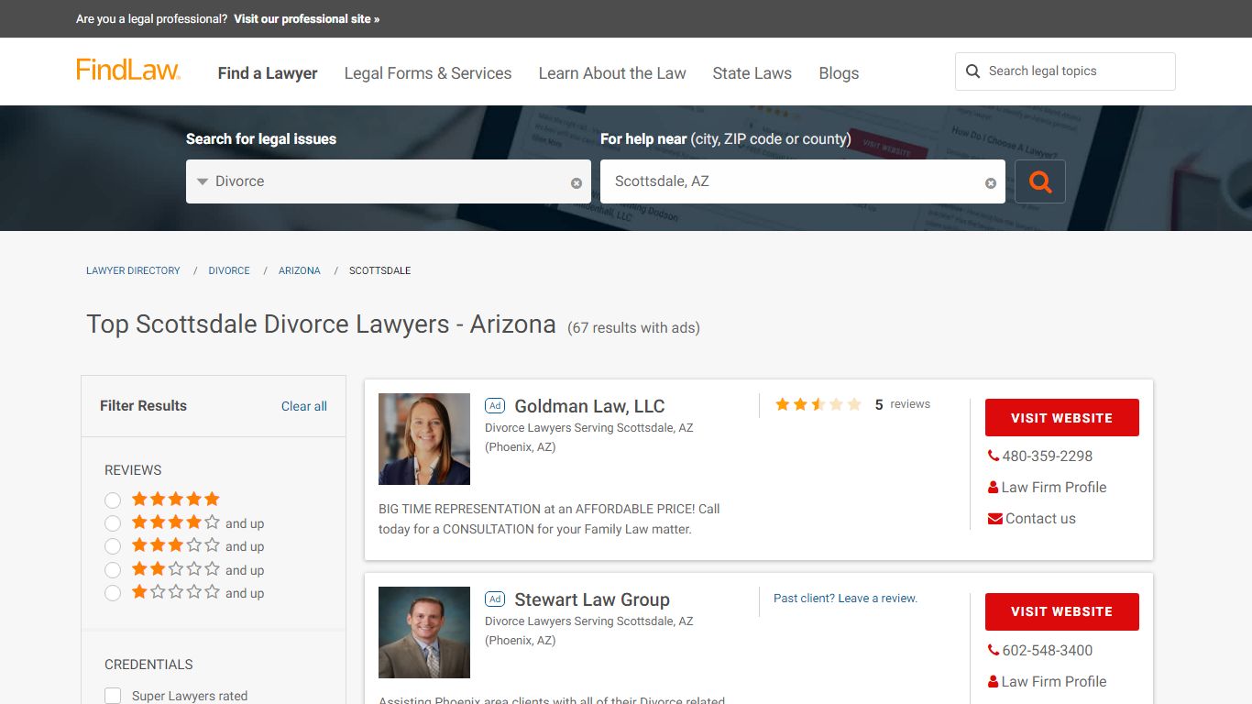Click Contact us for Goldman Law
This screenshot has height=704, width=1252.
1032,518
